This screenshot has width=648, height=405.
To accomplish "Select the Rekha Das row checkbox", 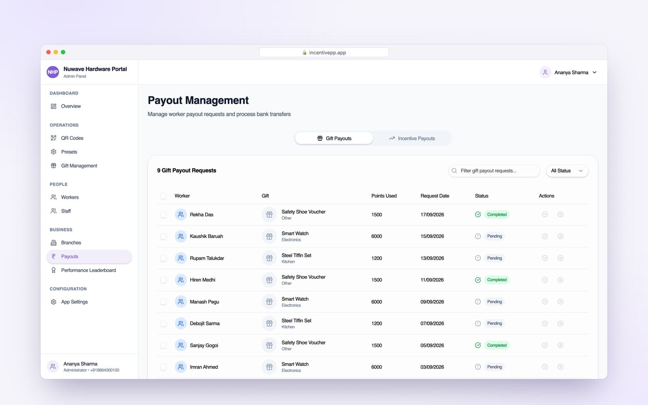I will click(x=163, y=215).
